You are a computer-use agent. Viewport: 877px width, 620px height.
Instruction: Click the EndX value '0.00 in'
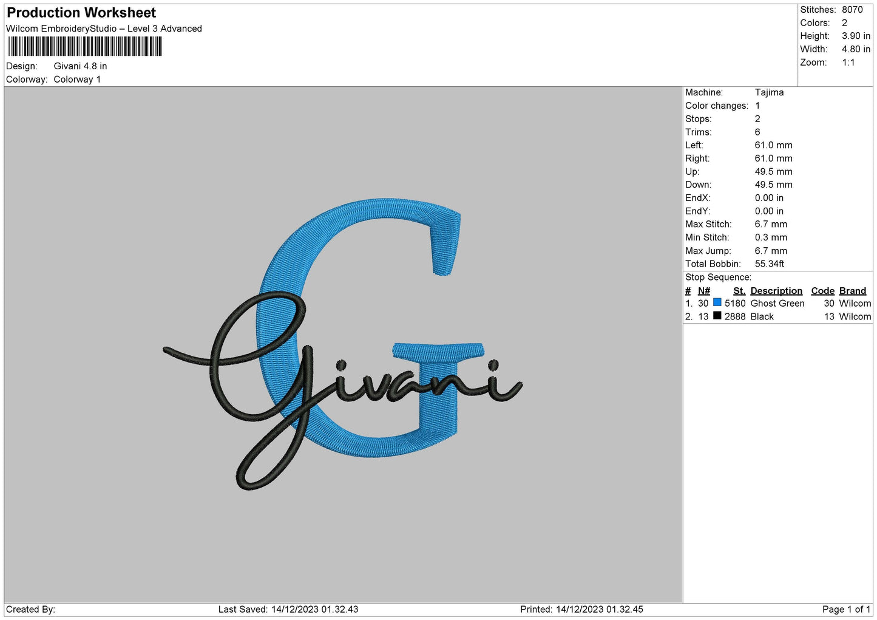(x=769, y=198)
